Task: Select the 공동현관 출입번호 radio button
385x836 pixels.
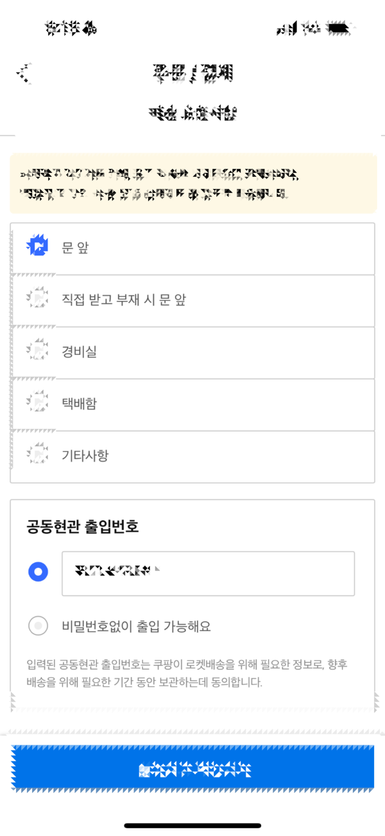Action: coord(38,571)
